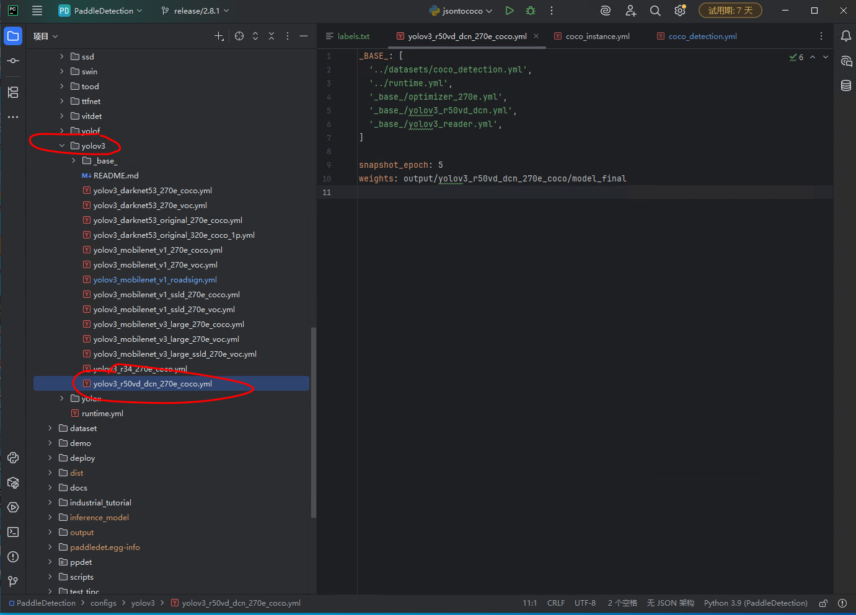Viewport: 856px width, 615px height.
Task: Open yolov3_mobilenet_v1_roadsign.yml file
Action: (155, 280)
